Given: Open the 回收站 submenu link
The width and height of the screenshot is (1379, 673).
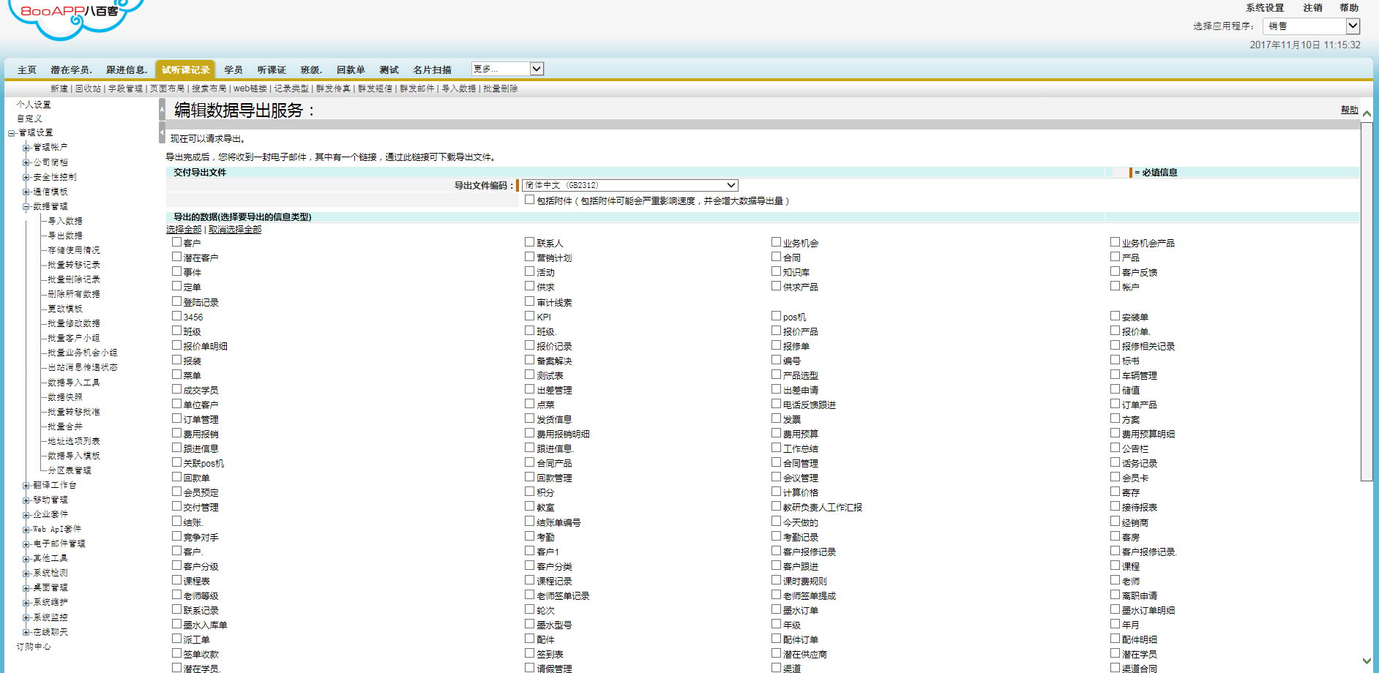Looking at the screenshot, I should [88, 89].
